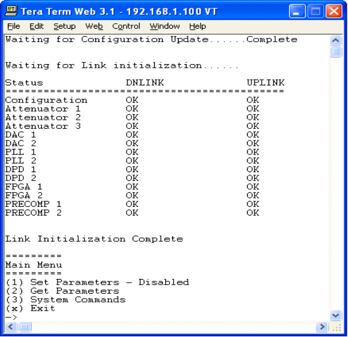
Task: Click the '->' command prompt line
Action: [11, 317]
